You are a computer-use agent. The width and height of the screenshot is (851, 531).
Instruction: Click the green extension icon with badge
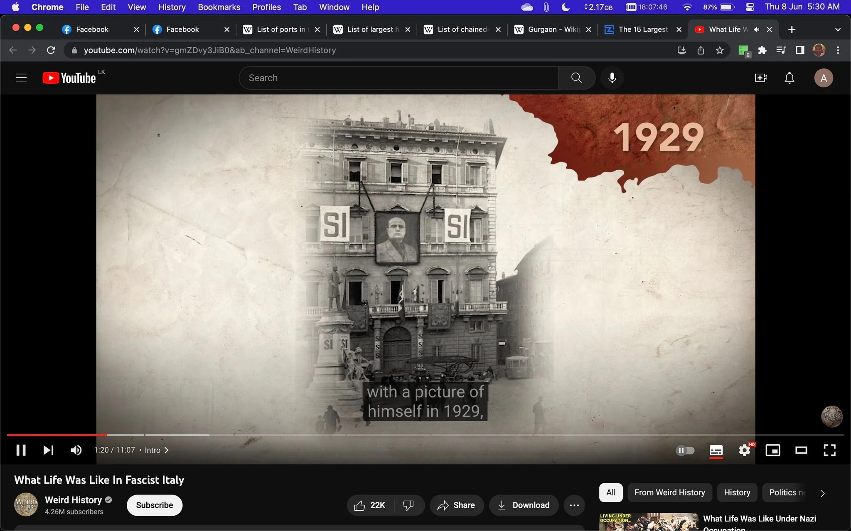tap(744, 51)
